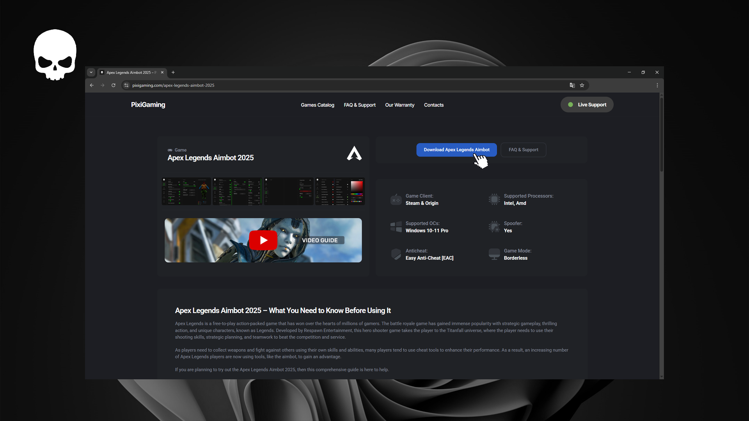This screenshot has height=421, width=749.
Task: Open Live Support chat
Action: (587, 105)
